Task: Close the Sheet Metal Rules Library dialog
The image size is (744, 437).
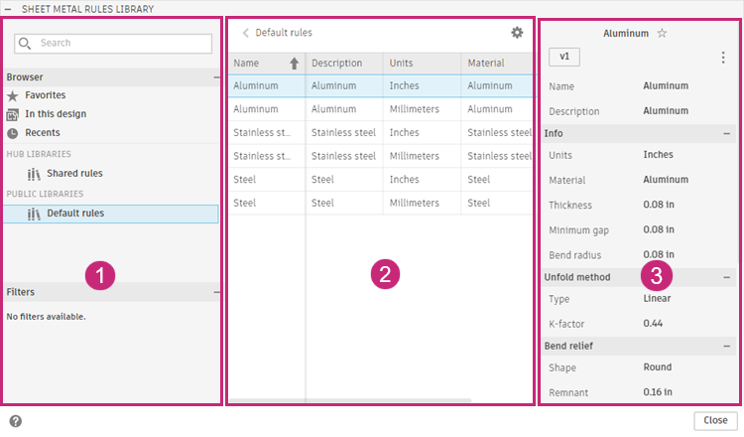Action: [715, 420]
